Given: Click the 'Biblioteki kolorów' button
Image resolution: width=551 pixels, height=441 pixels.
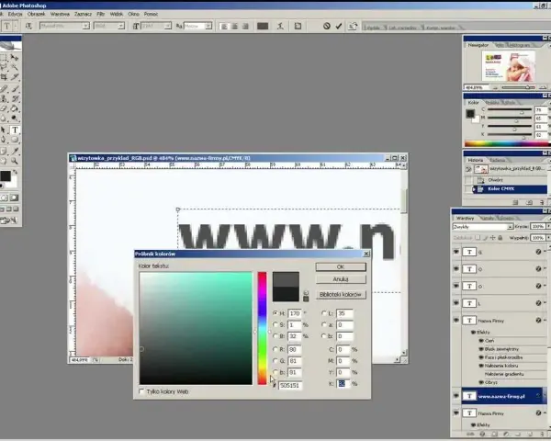Looking at the screenshot, I should (x=341, y=294).
